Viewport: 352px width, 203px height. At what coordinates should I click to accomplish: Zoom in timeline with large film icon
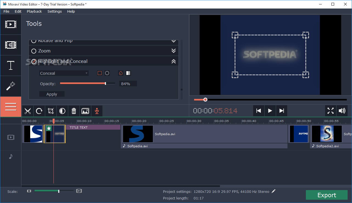[x=79, y=191]
